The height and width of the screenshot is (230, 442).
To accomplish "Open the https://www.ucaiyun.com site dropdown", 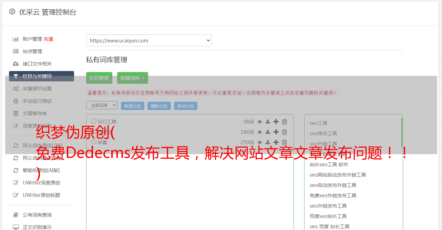I will click(149, 40).
